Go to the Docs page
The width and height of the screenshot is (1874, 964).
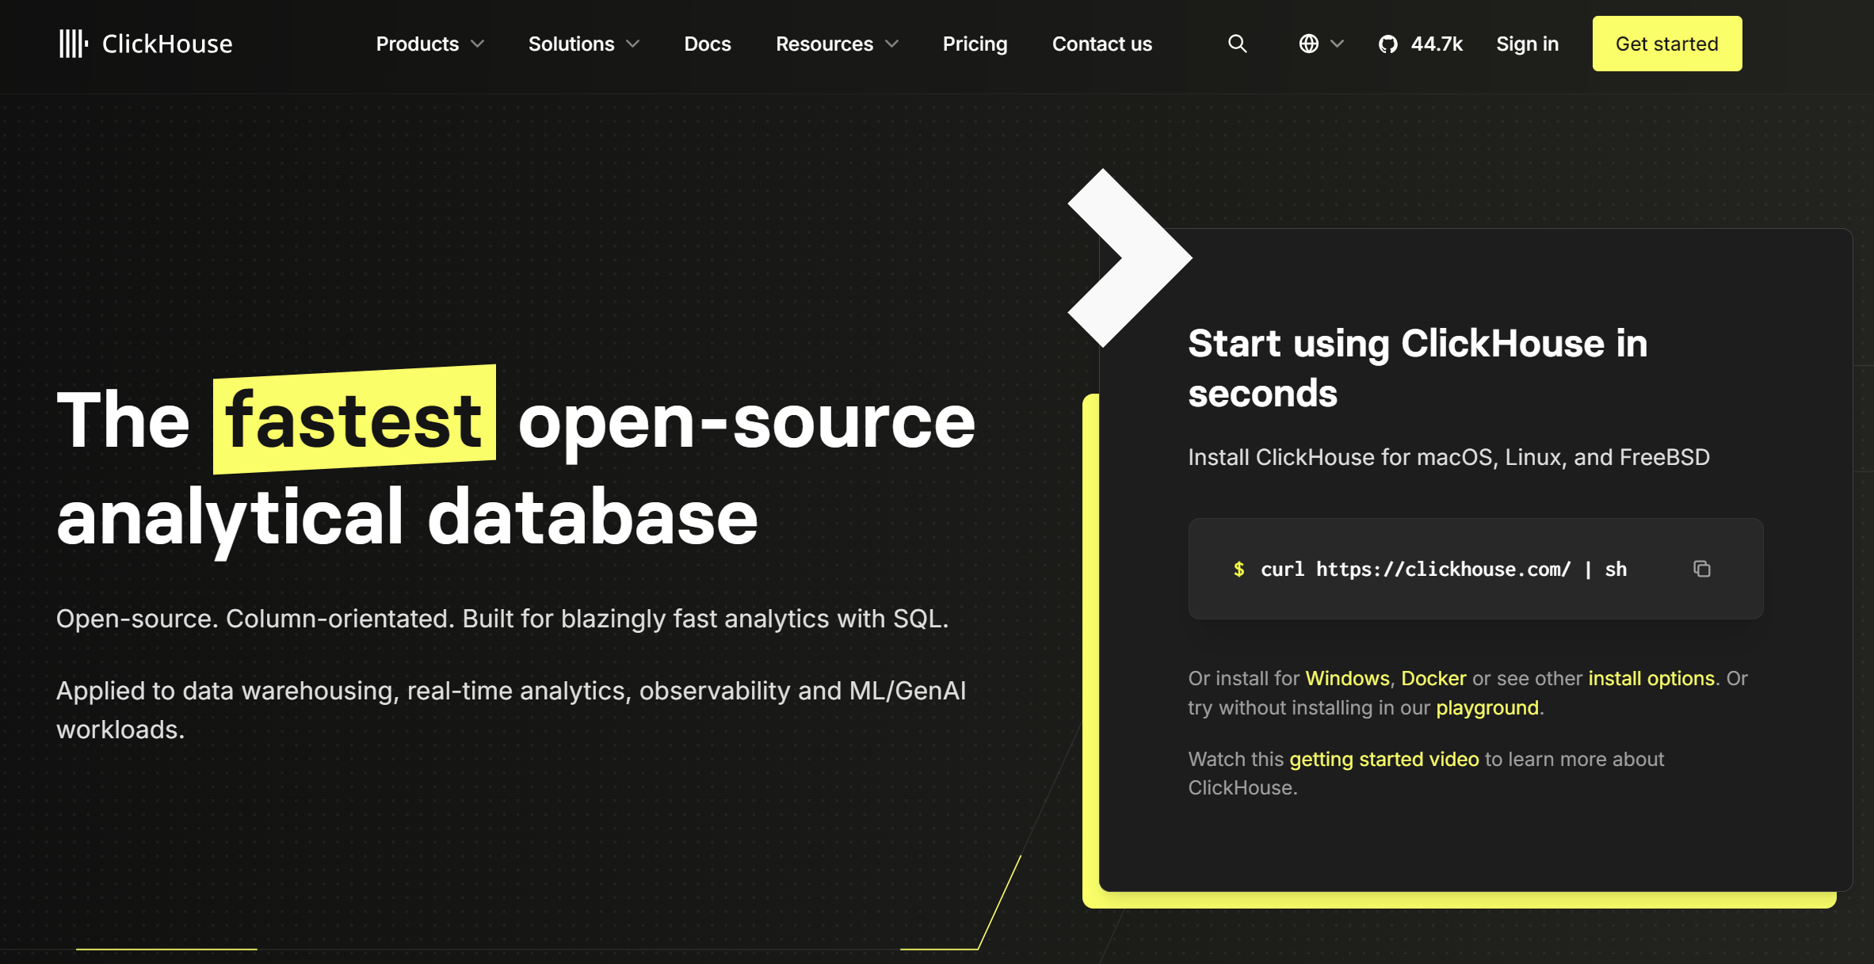[x=708, y=44]
